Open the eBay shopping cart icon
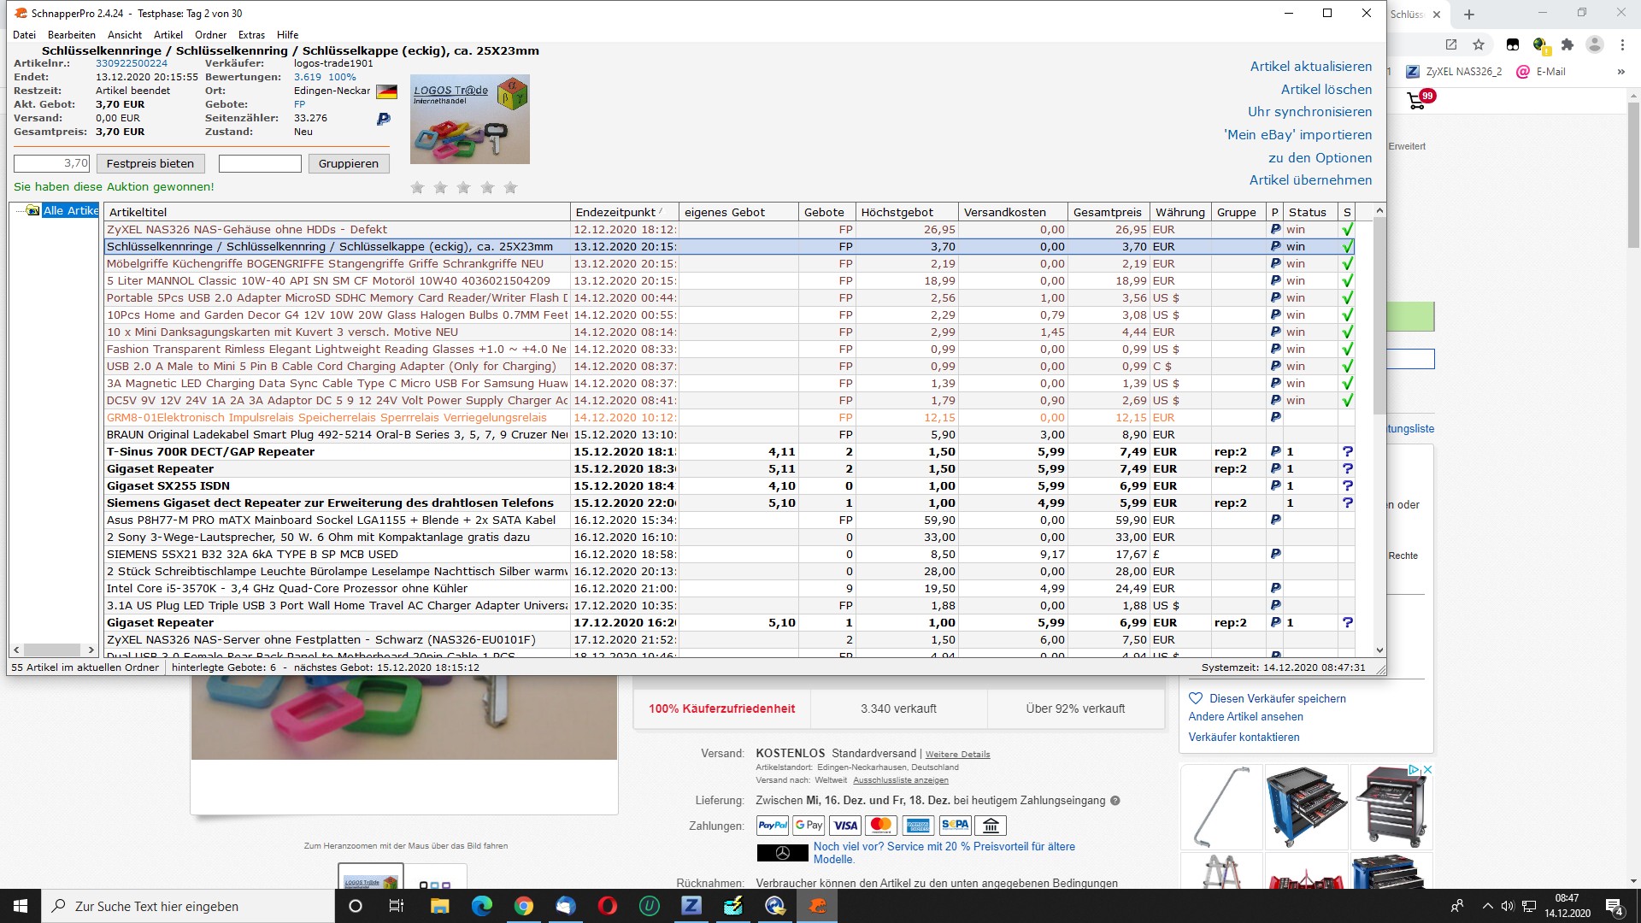This screenshot has width=1641, height=923. 1417,101
